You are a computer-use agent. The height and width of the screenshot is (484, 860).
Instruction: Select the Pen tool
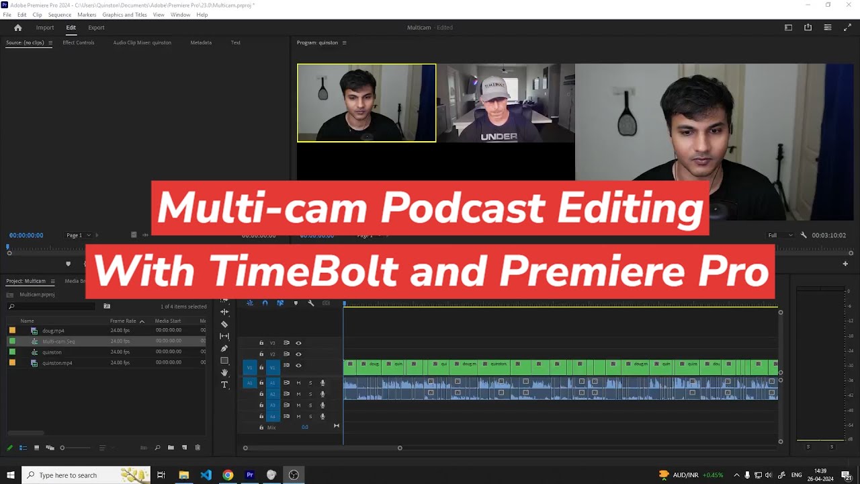coord(224,348)
